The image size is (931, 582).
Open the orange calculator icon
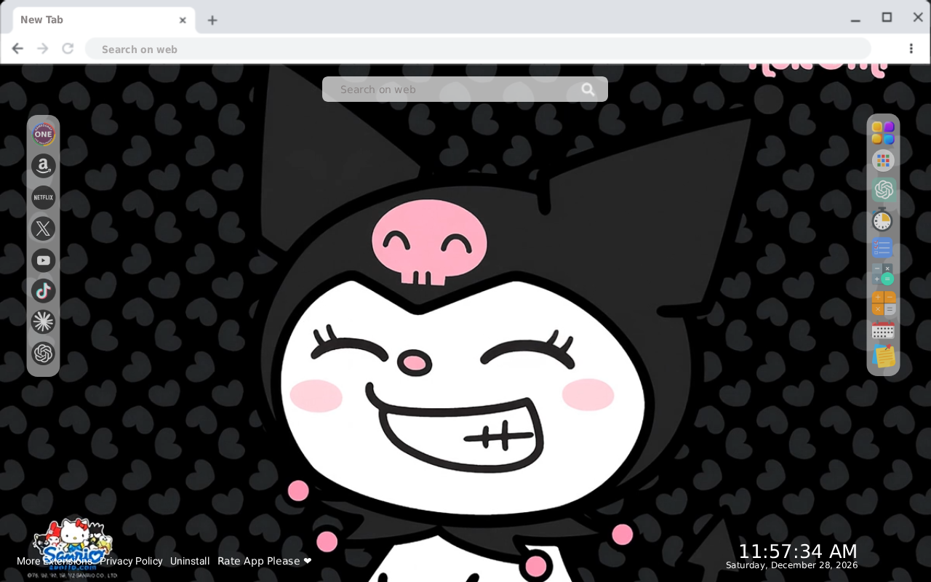pos(884,303)
